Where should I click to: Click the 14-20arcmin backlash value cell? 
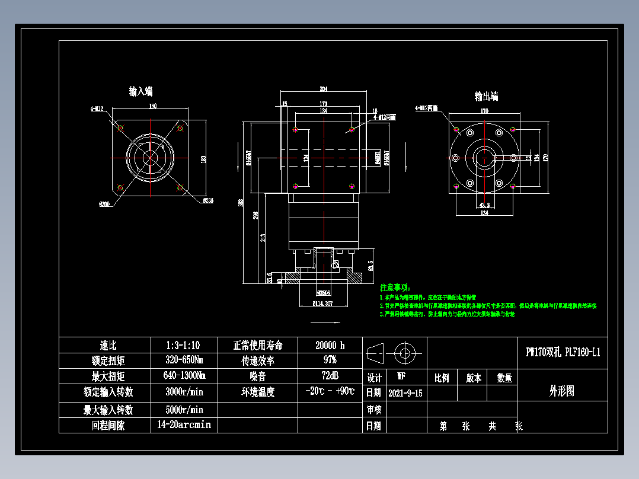click(184, 425)
